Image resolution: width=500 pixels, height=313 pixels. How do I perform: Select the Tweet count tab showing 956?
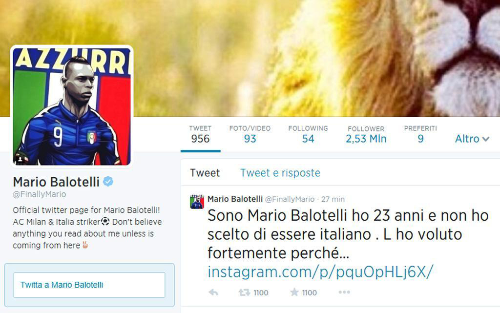pos(200,134)
